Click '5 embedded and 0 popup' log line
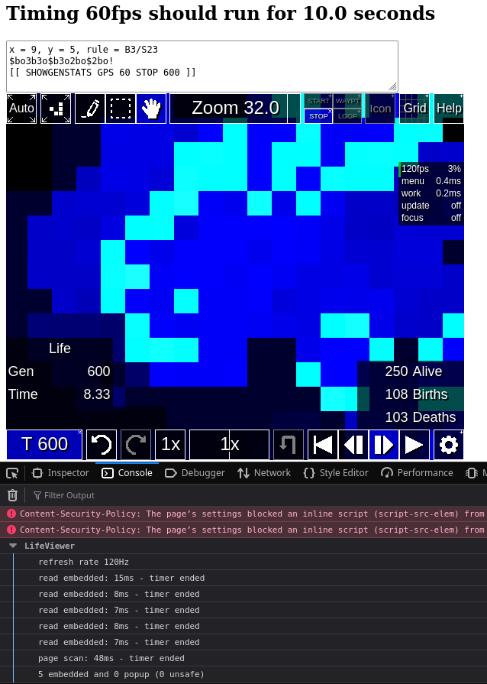487x684 pixels. pos(121,674)
